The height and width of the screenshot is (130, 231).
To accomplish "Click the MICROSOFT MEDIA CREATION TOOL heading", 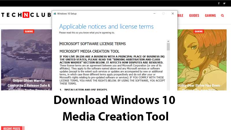I will (90, 51).
